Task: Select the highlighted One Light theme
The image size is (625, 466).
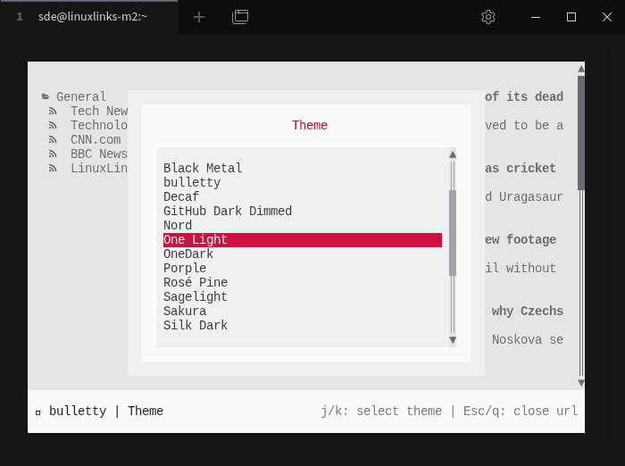Action: pyautogui.click(x=303, y=240)
